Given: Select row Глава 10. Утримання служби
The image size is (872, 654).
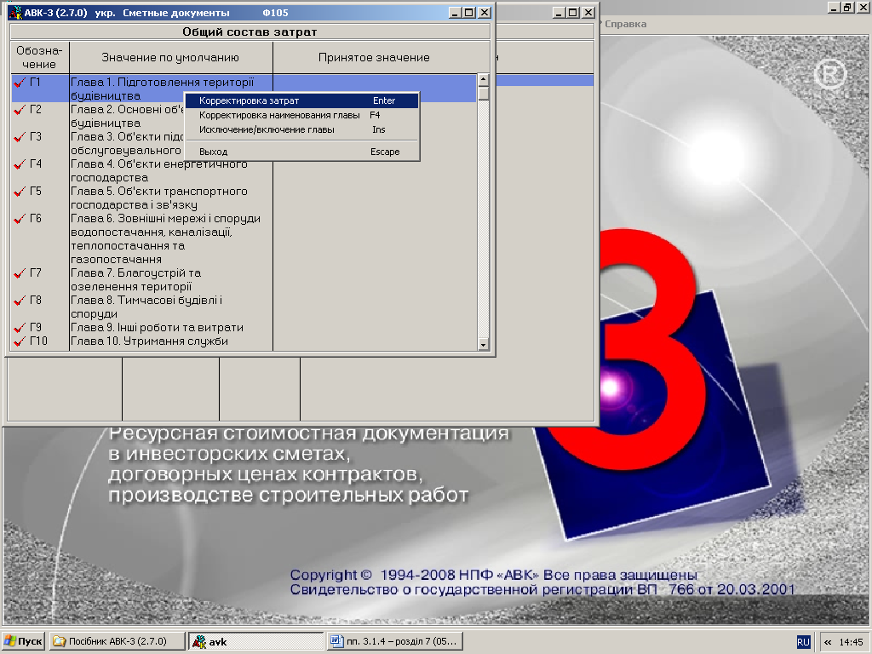Looking at the screenshot, I should 244,341.
